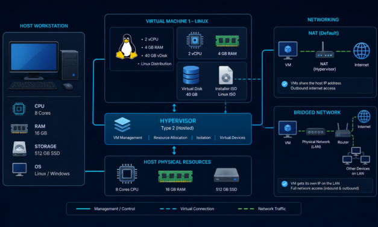The width and height of the screenshot is (378, 227).
Task: Select the 'NAT (Default)' title
Action: (x=323, y=33)
